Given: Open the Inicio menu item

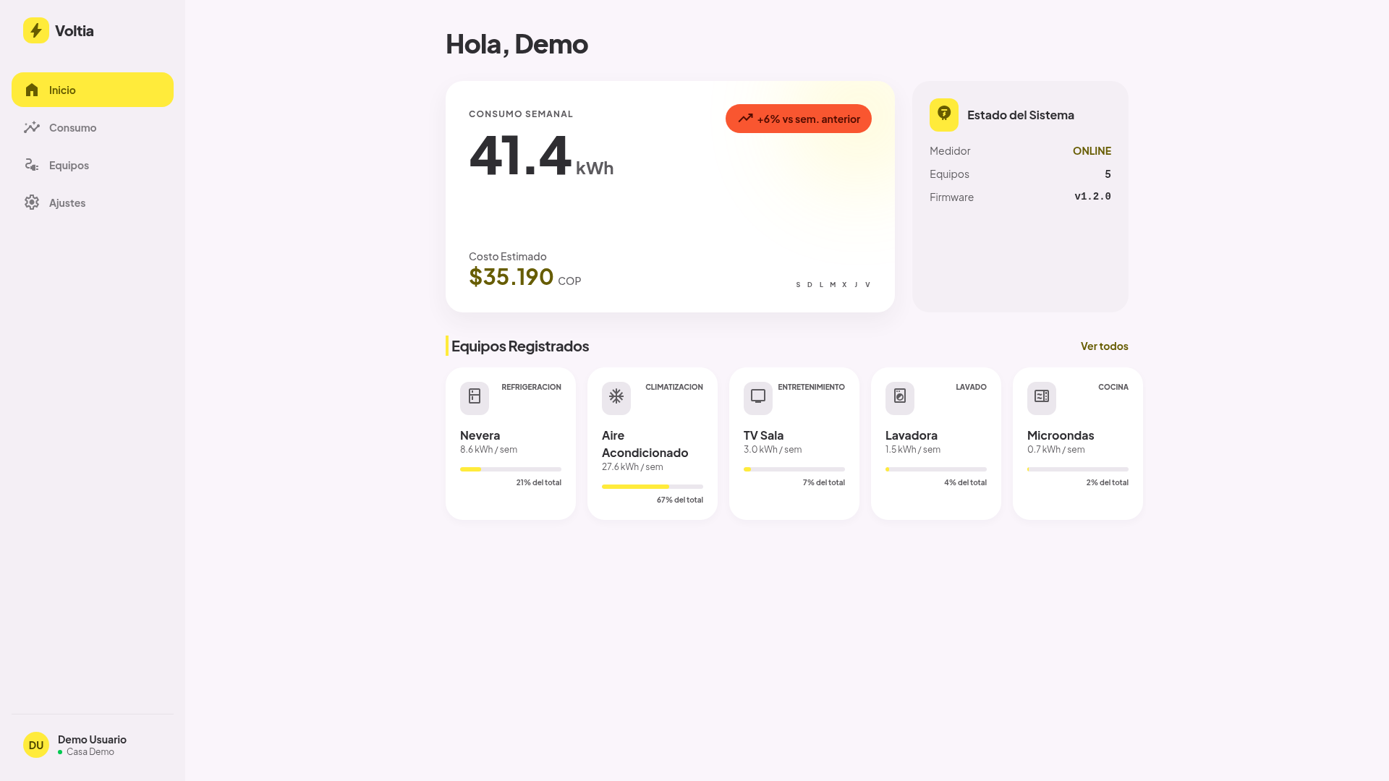Looking at the screenshot, I should (93, 90).
